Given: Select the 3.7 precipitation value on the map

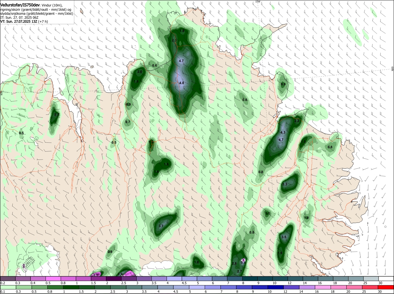Looking at the screenshot, I should 161,226.
